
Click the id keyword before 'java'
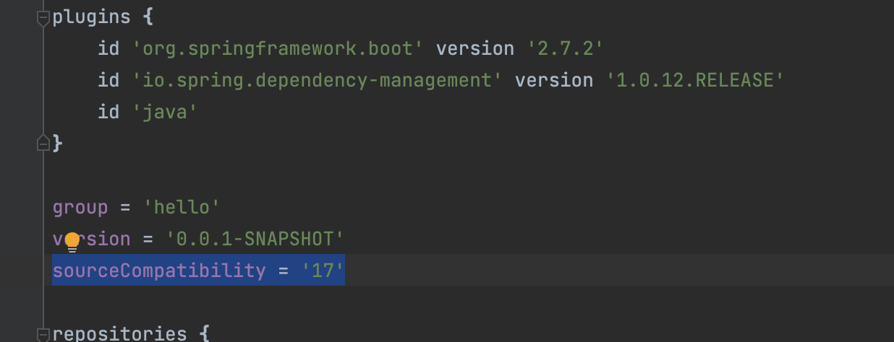pos(108,113)
